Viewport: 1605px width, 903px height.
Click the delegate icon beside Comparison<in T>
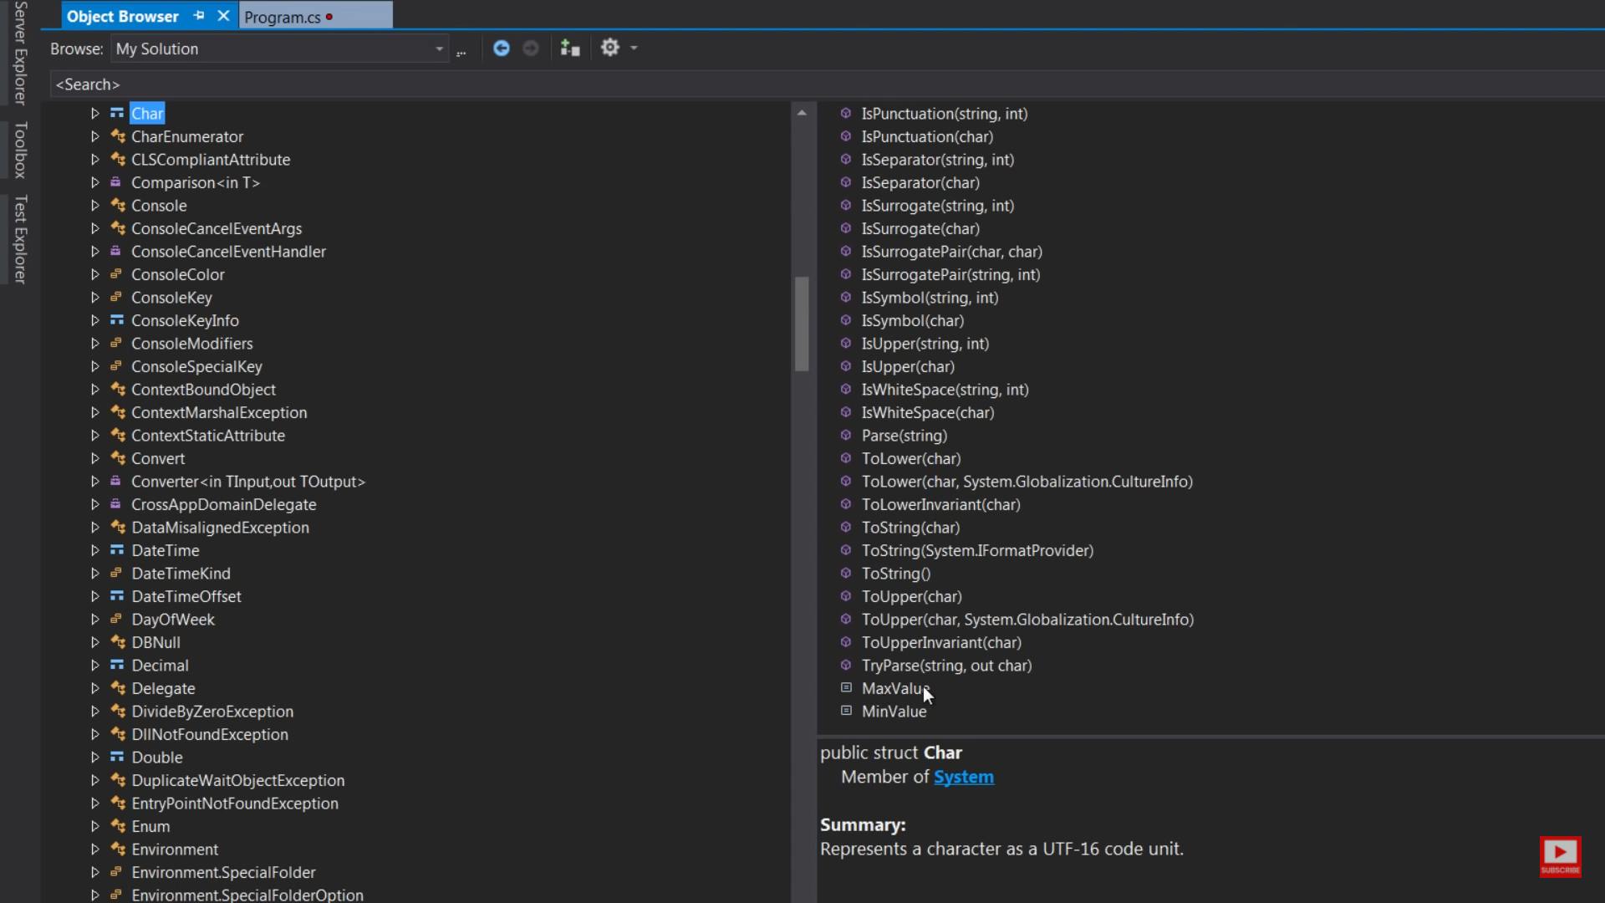pyautogui.click(x=116, y=182)
